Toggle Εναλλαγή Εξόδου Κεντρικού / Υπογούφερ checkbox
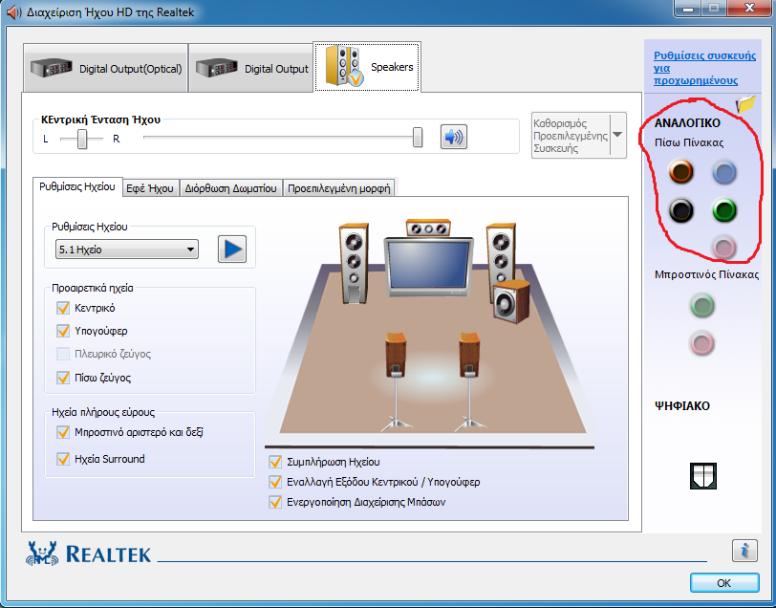The height and width of the screenshot is (608, 776). click(275, 482)
